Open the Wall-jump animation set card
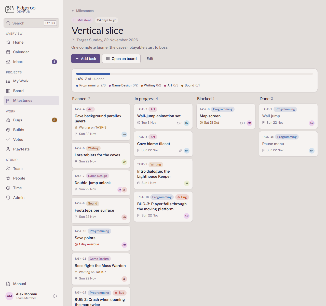This screenshot has height=306, width=326. (x=163, y=116)
